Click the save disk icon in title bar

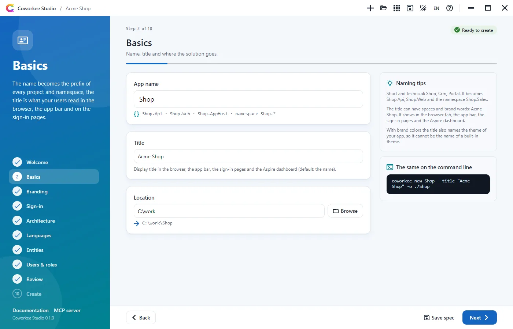coord(410,8)
